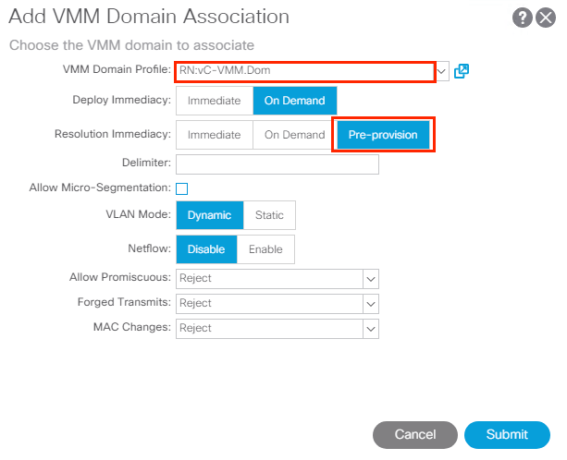
Task: Set Deploy Immediacy to Immediate
Action: (214, 101)
